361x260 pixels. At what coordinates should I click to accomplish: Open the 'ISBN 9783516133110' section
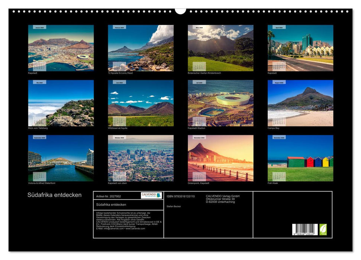[x=181, y=196]
